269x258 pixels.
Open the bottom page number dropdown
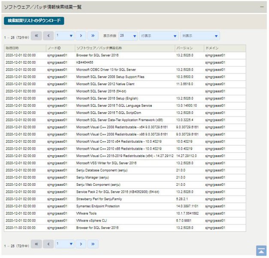pos(64,244)
